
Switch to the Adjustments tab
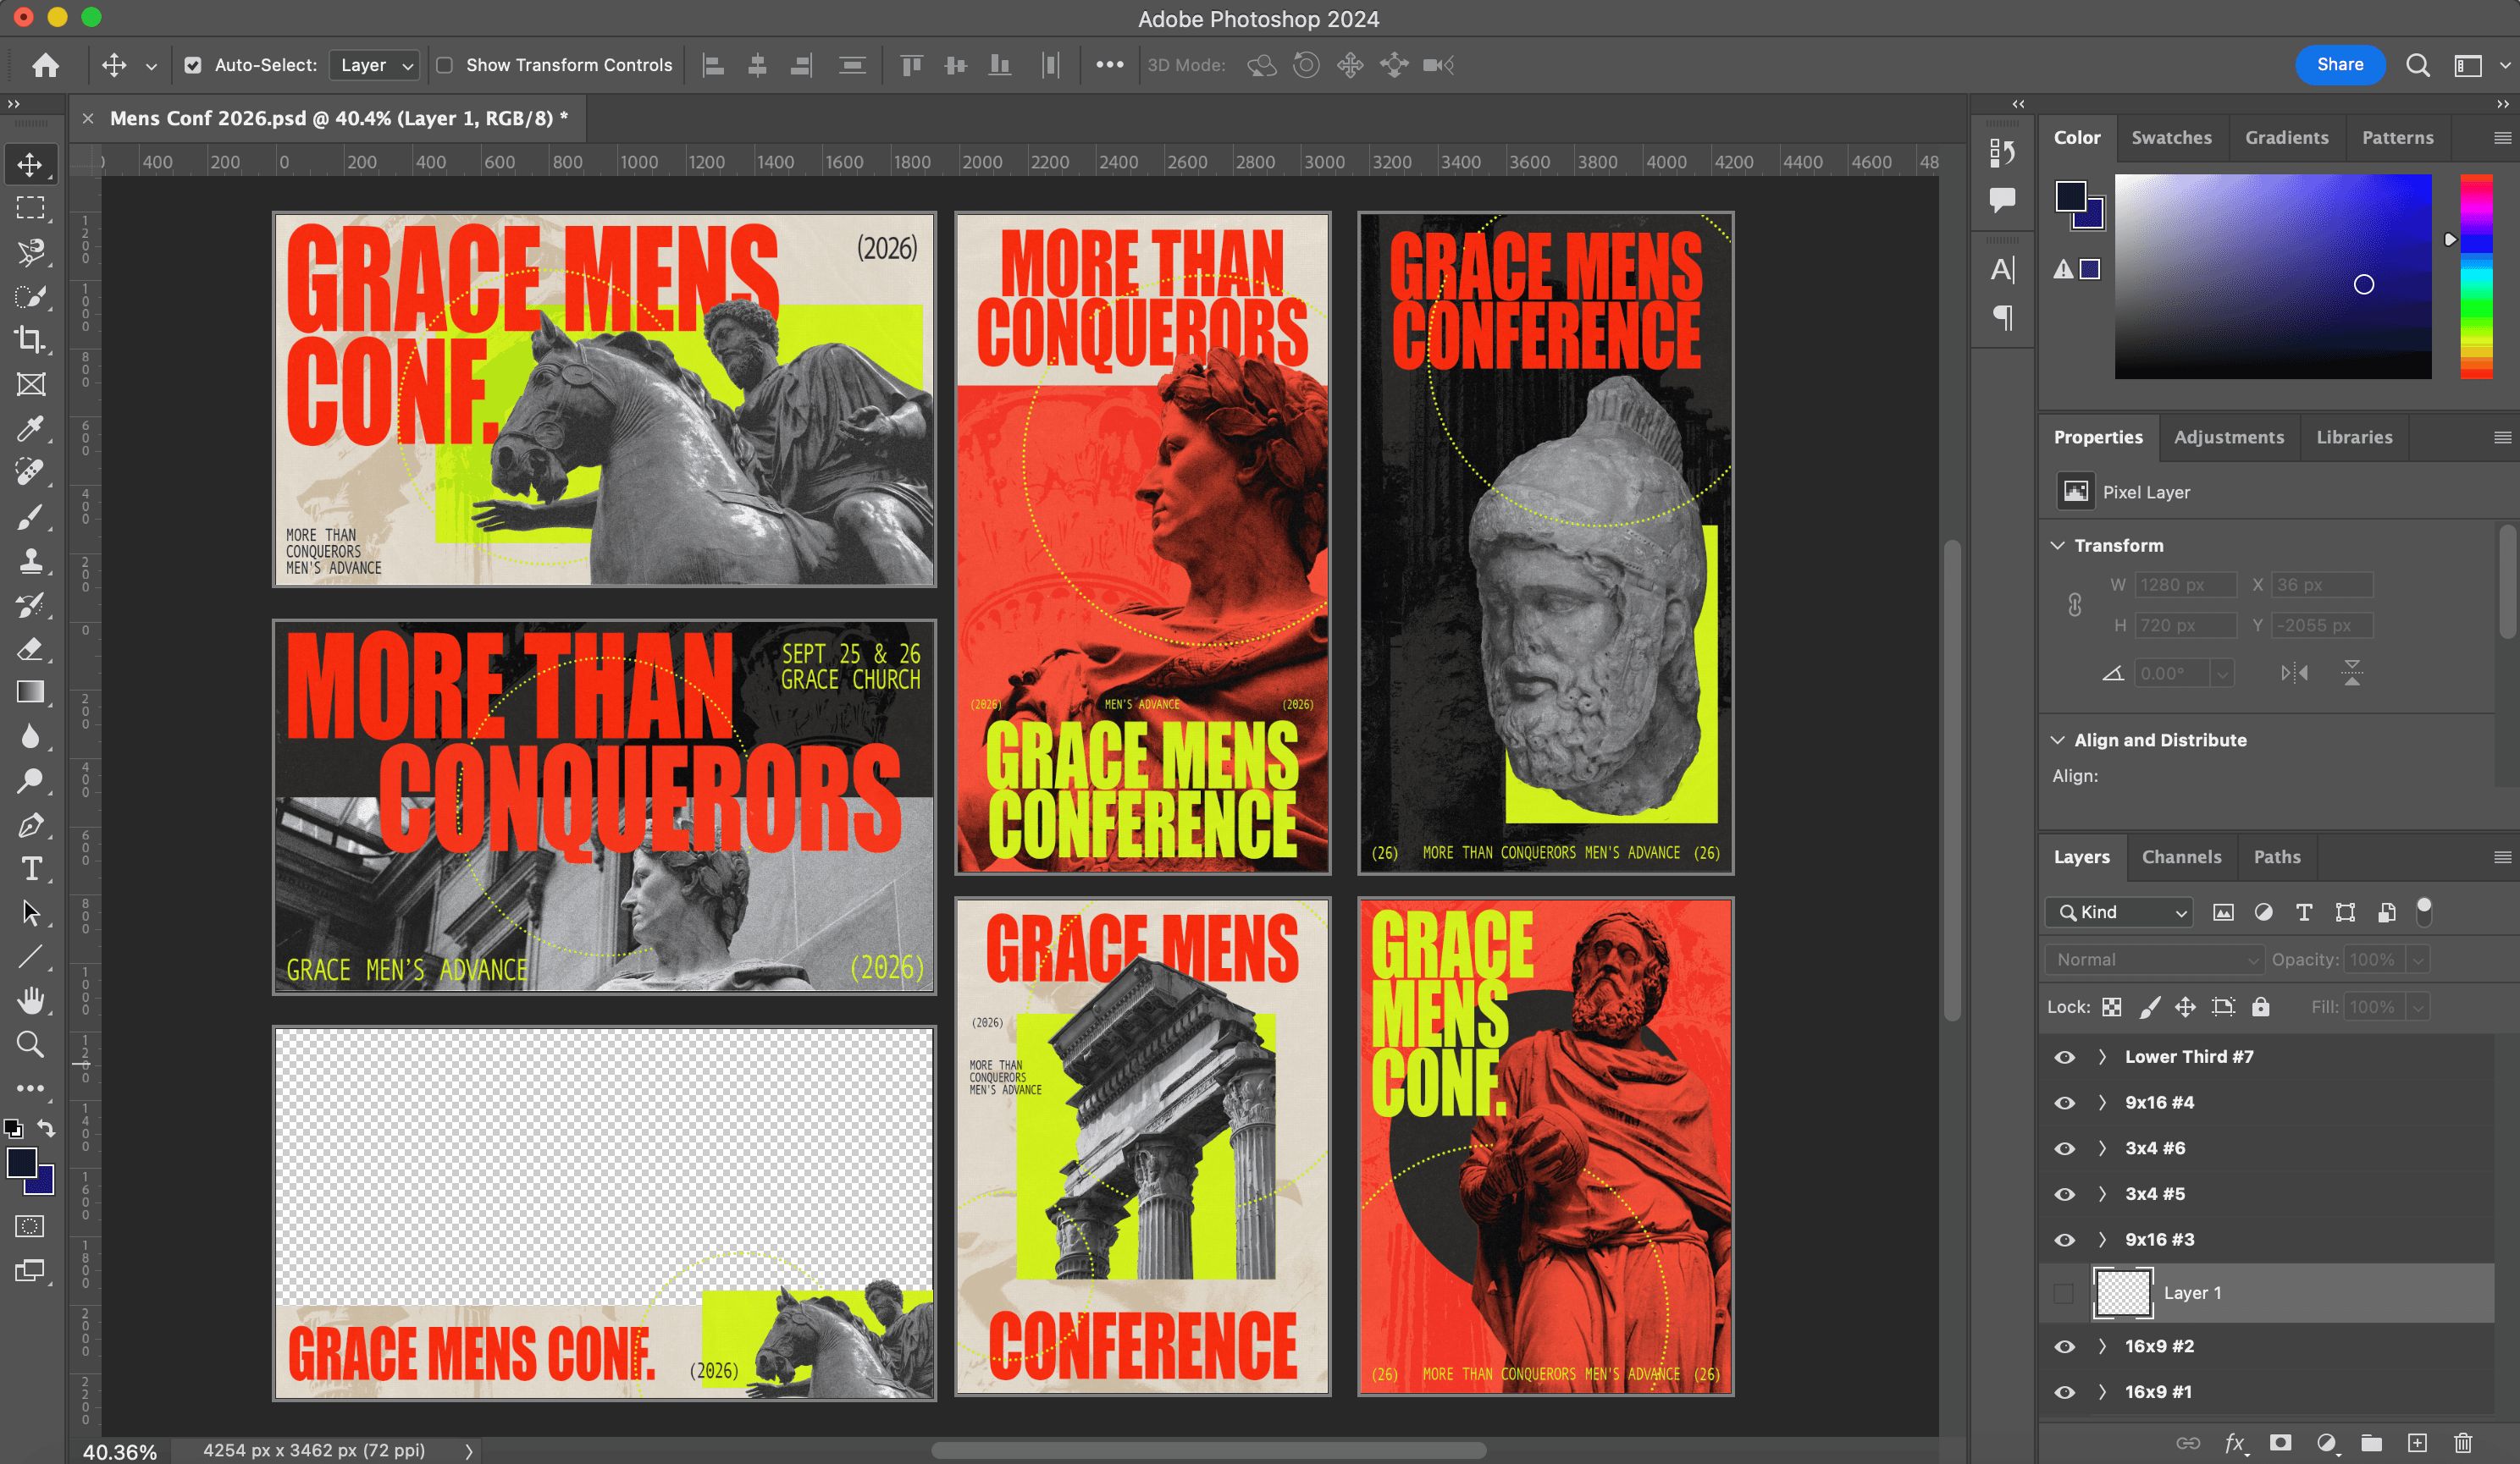coord(2228,438)
